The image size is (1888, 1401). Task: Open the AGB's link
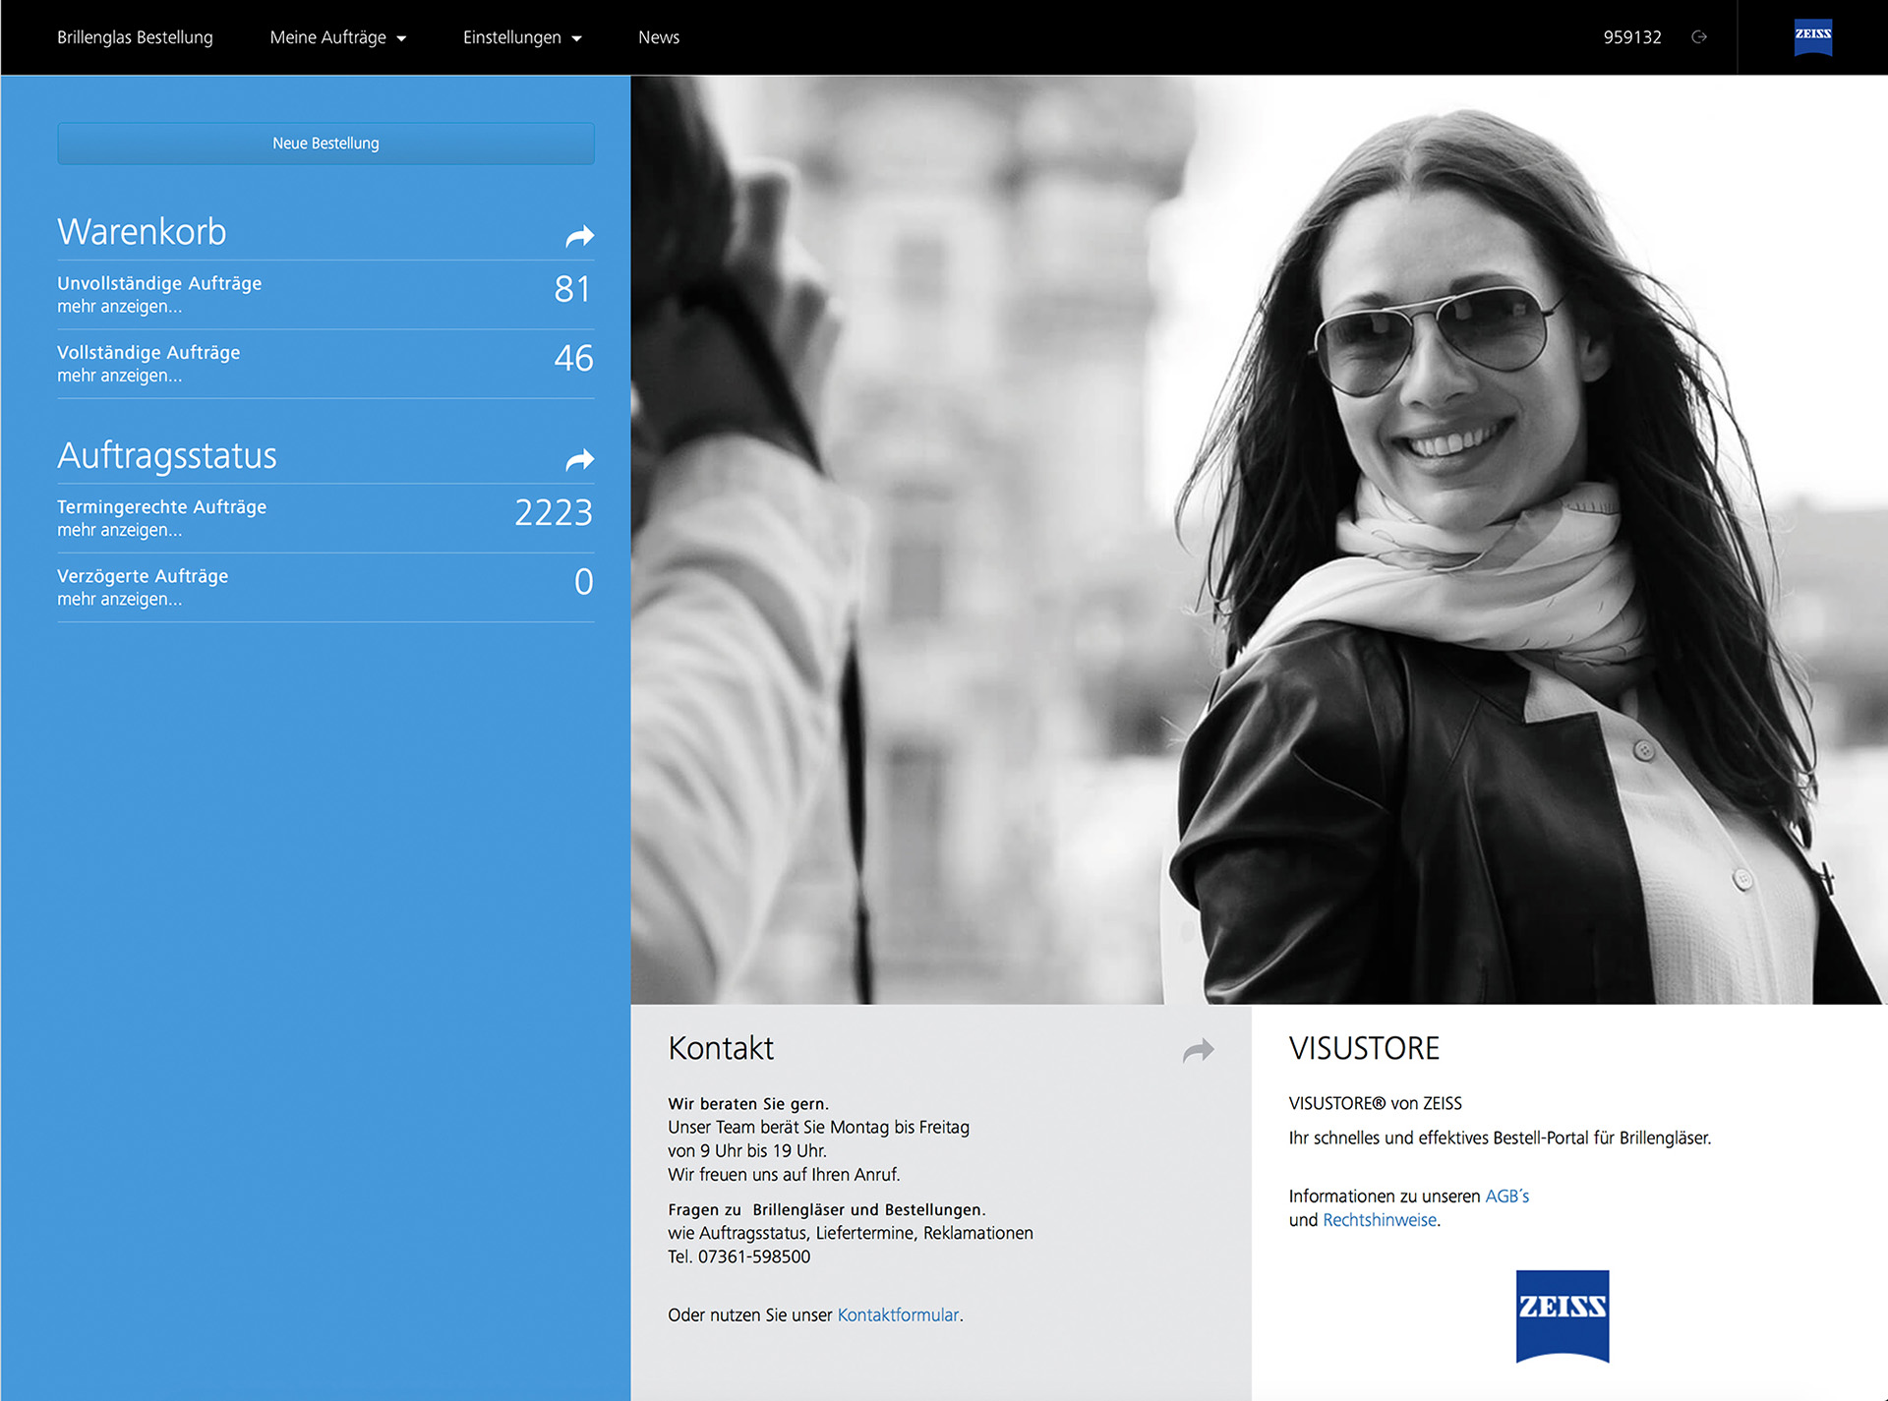[1506, 1197]
